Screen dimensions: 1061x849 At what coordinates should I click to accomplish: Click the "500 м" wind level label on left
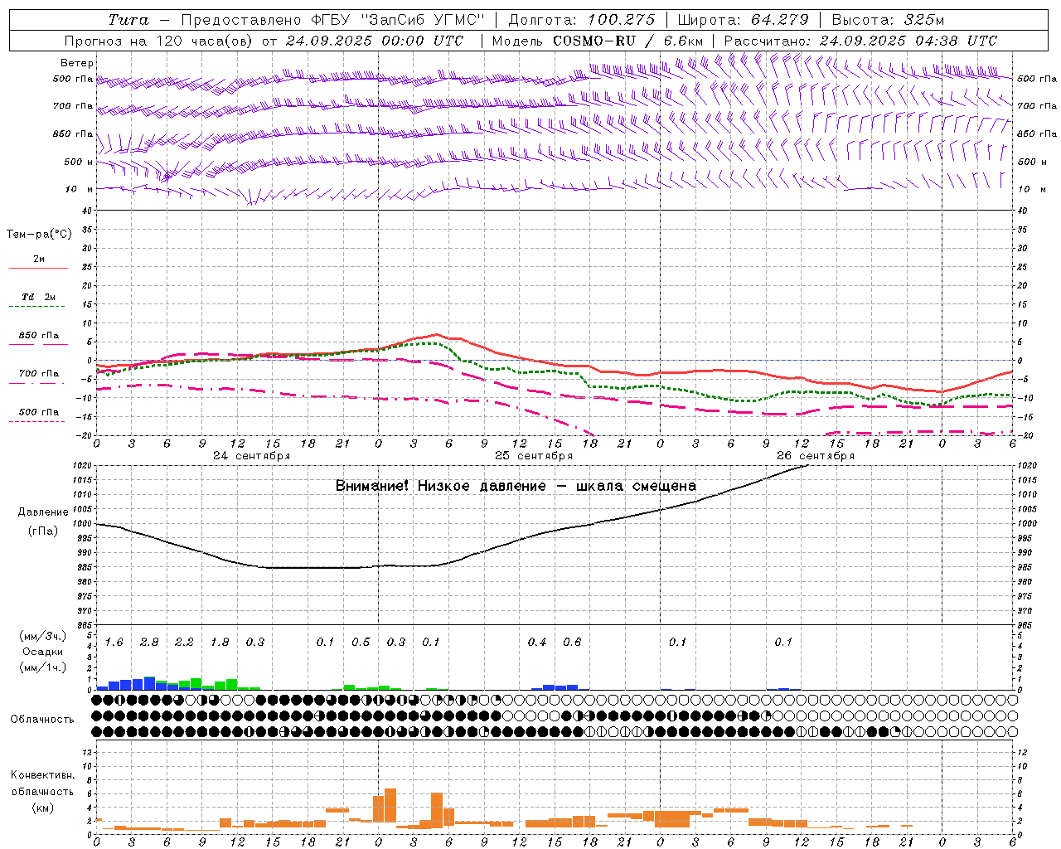pos(78,162)
